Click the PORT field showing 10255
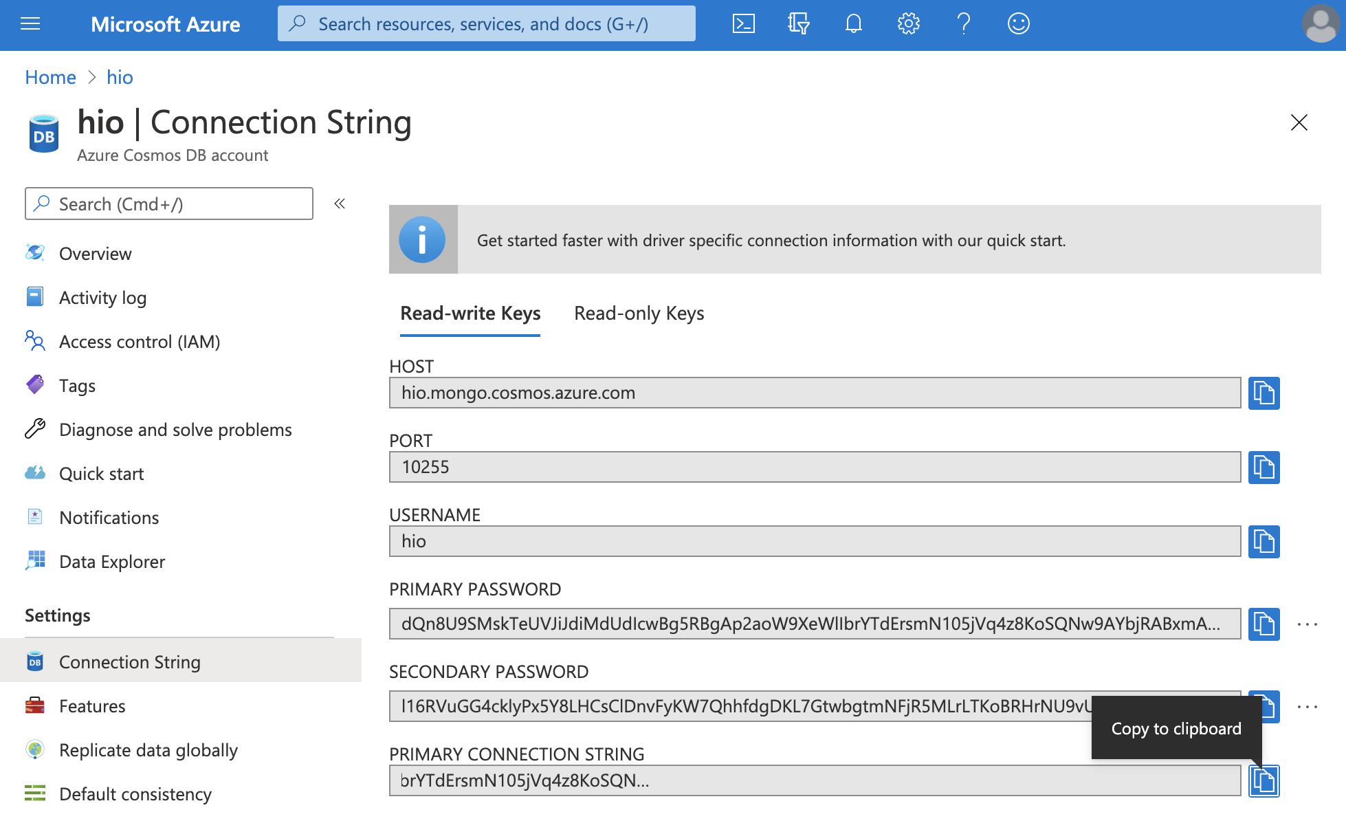 click(x=815, y=467)
